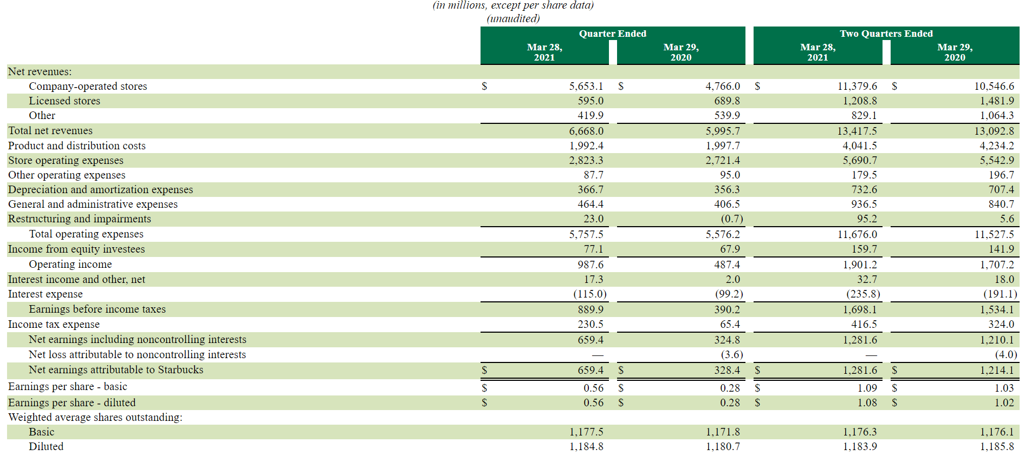1025x462 pixels.
Task: Click Basic shares outstanding value 1,176.1
Action: pos(997,432)
